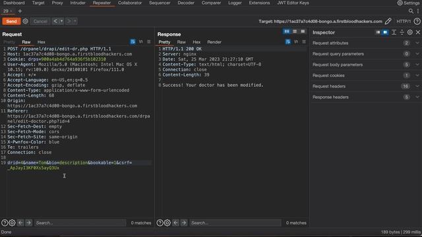The height and width of the screenshot is (237, 422).
Task: Dock Inspector layout left option
Action: point(378,32)
